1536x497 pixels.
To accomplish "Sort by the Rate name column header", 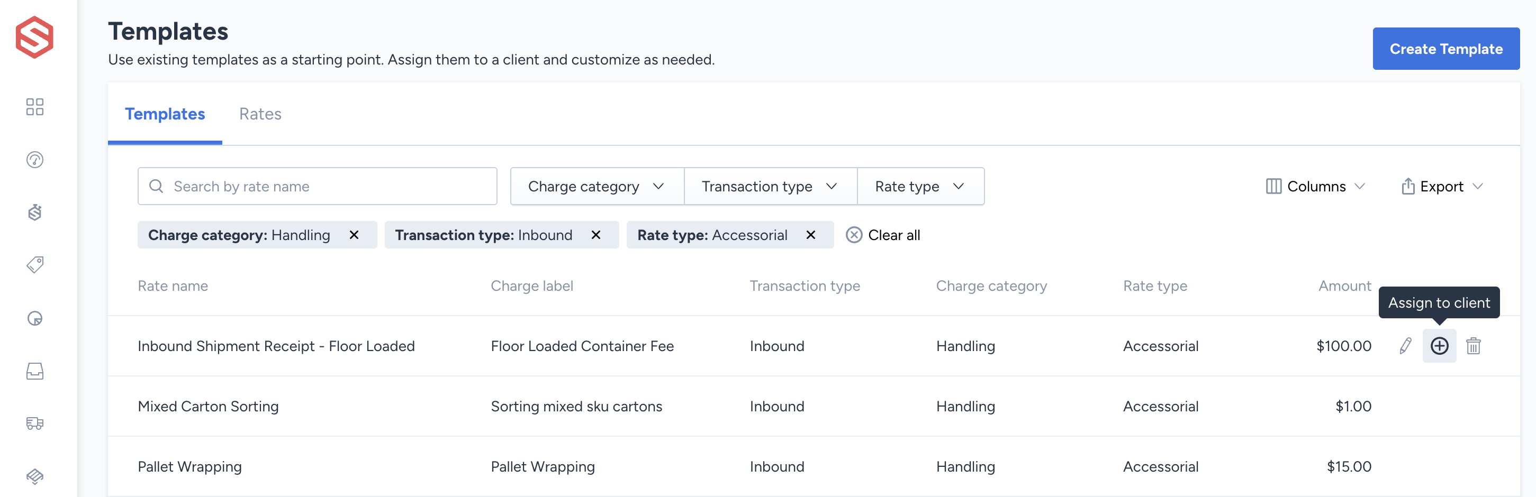I will pyautogui.click(x=173, y=286).
